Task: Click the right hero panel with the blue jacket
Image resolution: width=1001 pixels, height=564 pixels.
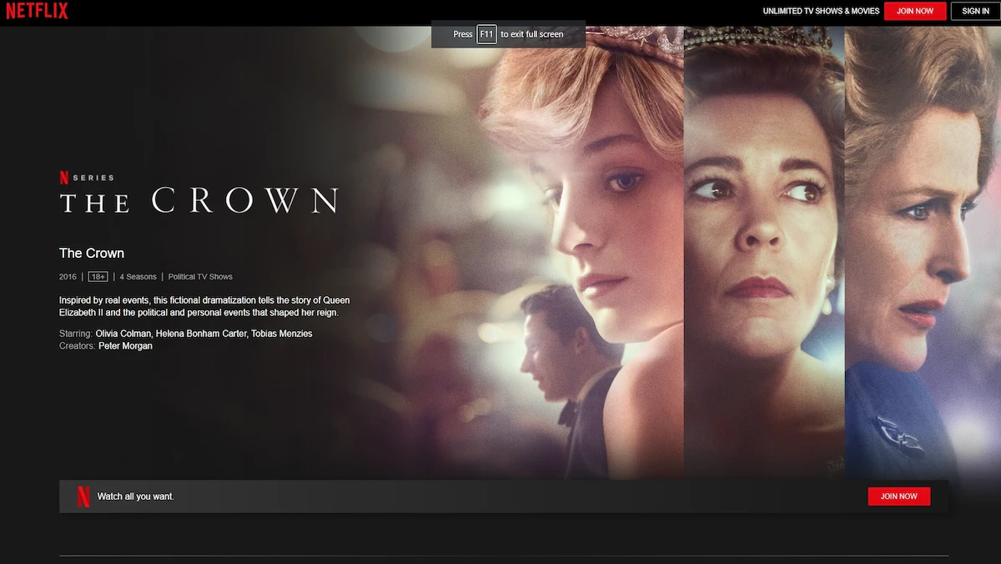Action: tap(922, 250)
